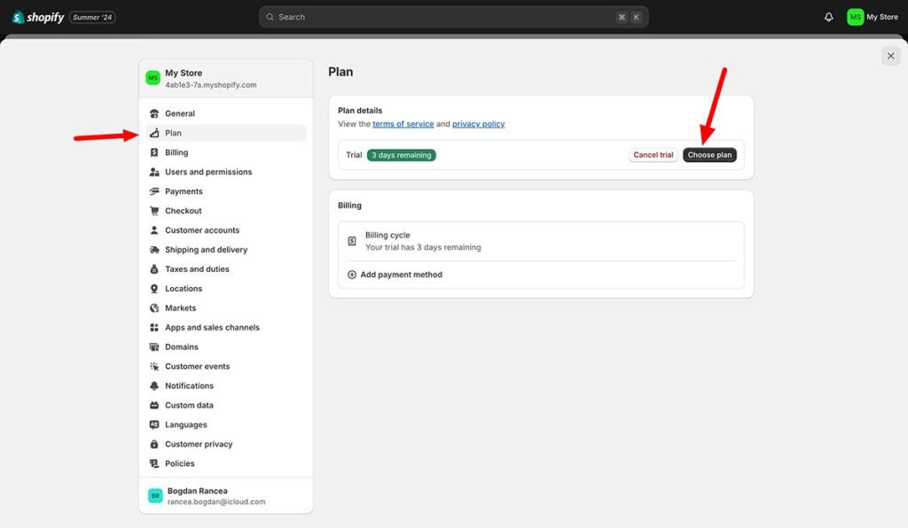Click Add payment method
This screenshot has width=908, height=528.
[x=401, y=275]
